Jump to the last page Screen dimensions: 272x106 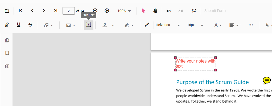point(55,11)
